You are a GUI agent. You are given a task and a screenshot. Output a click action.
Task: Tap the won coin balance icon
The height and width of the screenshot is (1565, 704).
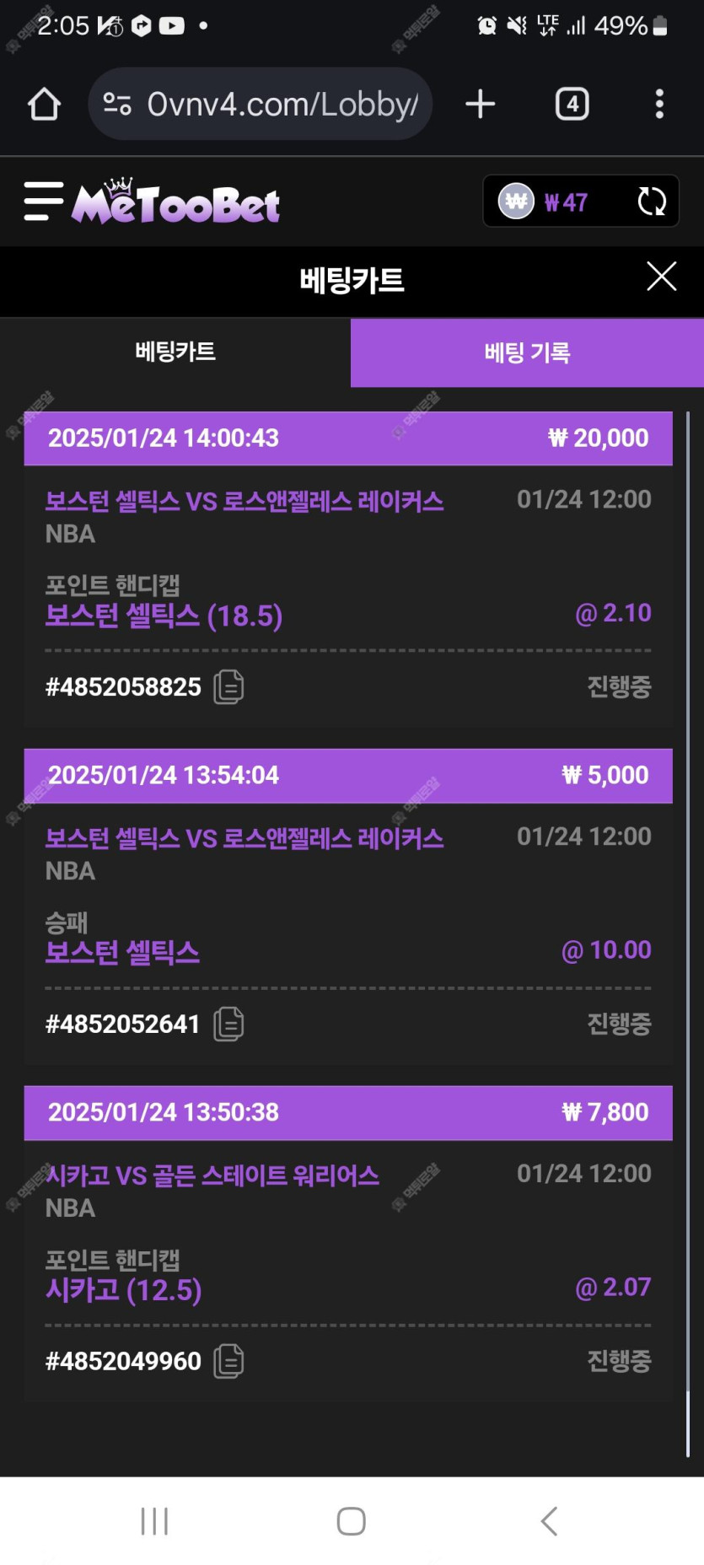tap(516, 202)
